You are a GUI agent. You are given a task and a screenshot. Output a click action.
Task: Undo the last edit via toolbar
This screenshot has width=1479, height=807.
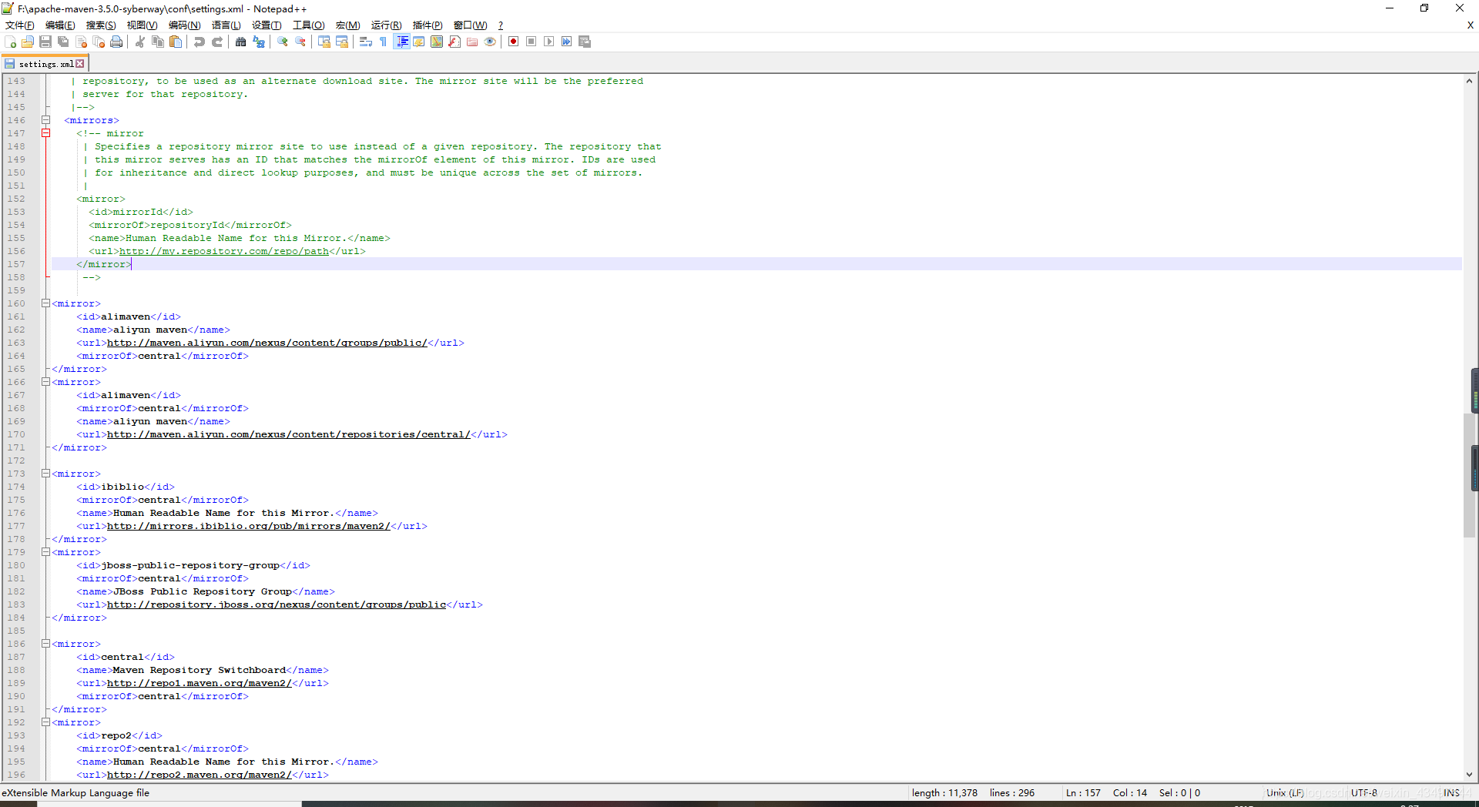pos(200,42)
